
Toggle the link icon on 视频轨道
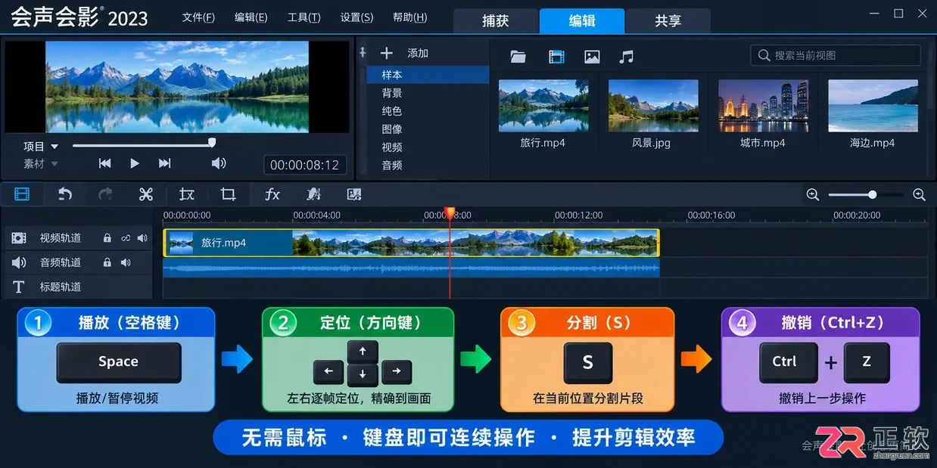pos(126,238)
